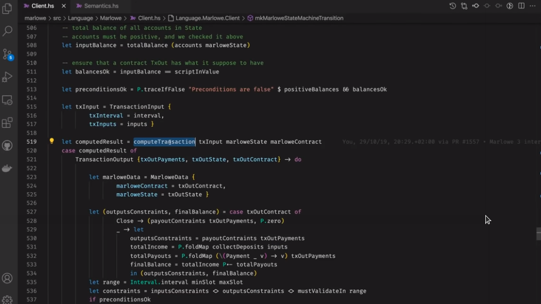Click the vertical scrollbar thumb in editor

[539, 233]
